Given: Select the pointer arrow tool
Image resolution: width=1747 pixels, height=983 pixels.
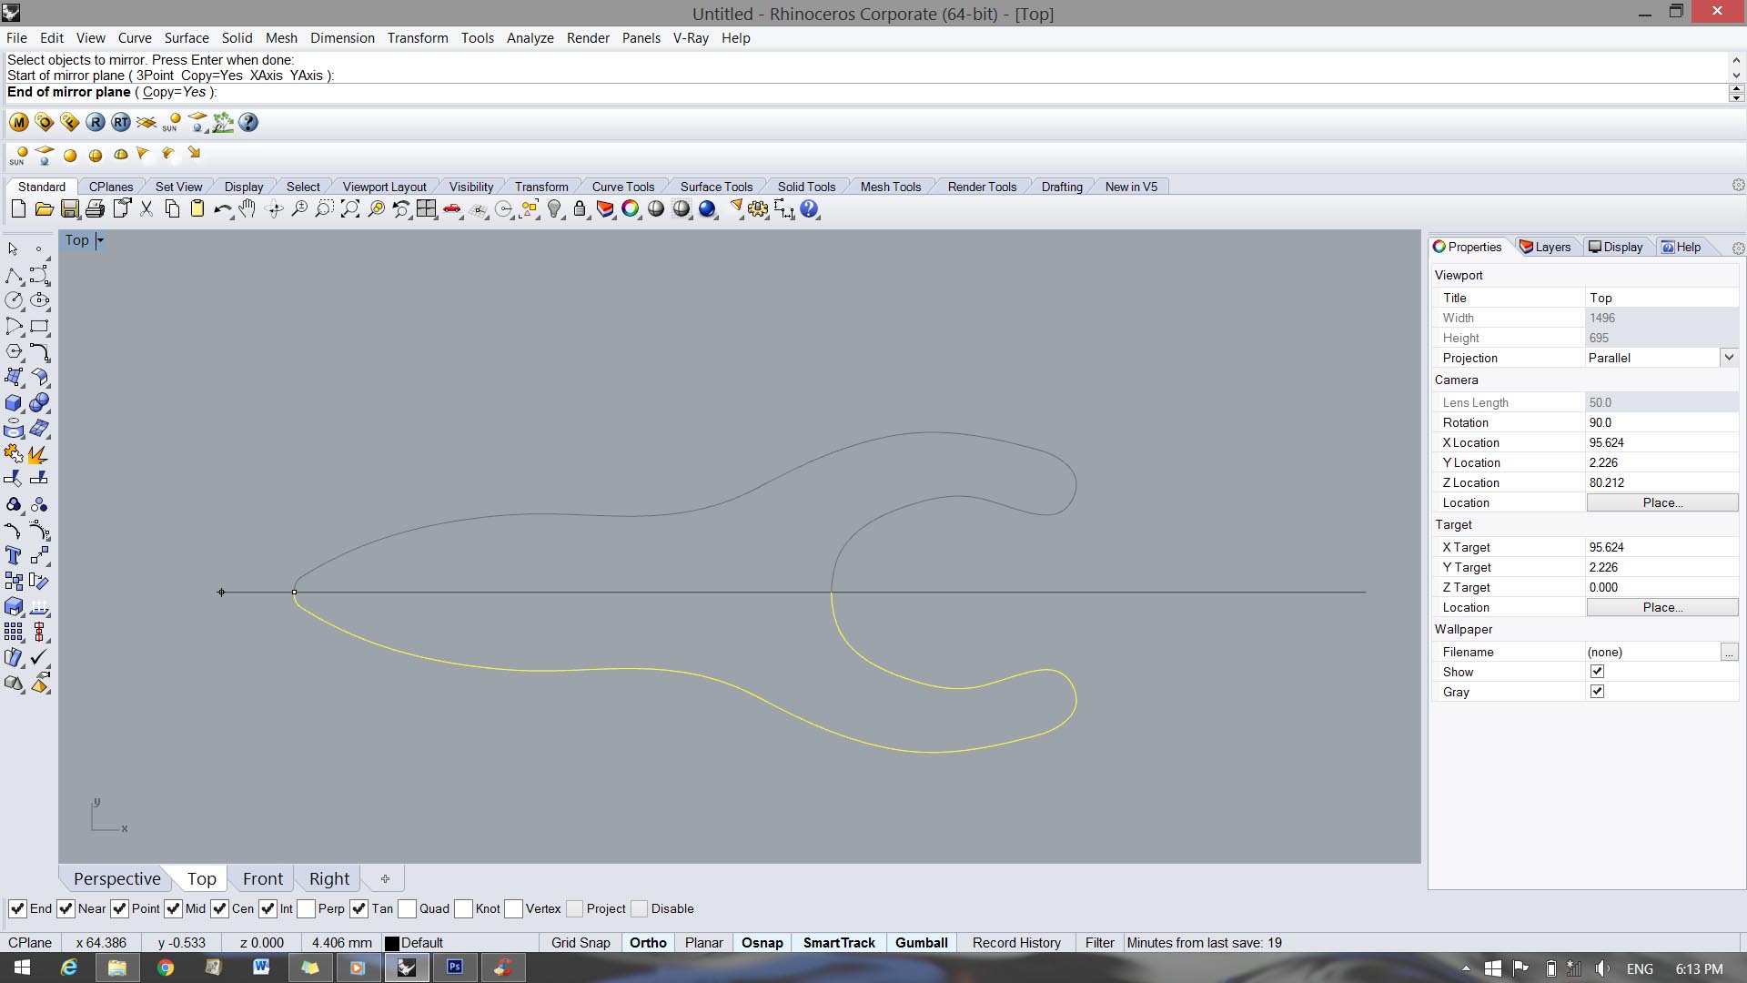Looking at the screenshot, I should click(14, 248).
